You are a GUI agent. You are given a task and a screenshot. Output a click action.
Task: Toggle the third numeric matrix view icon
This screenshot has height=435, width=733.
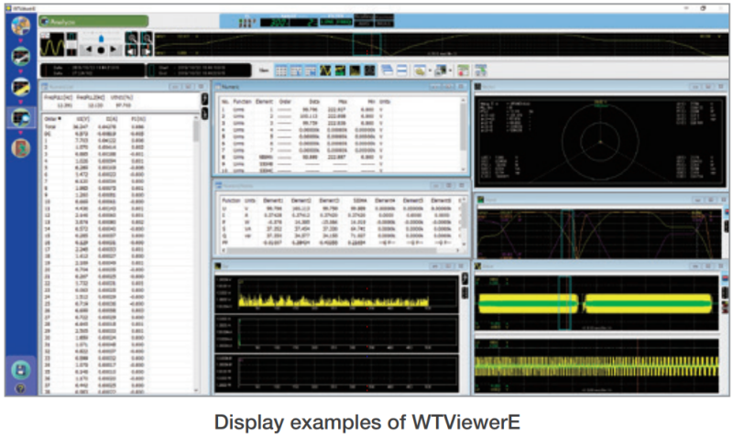311,71
